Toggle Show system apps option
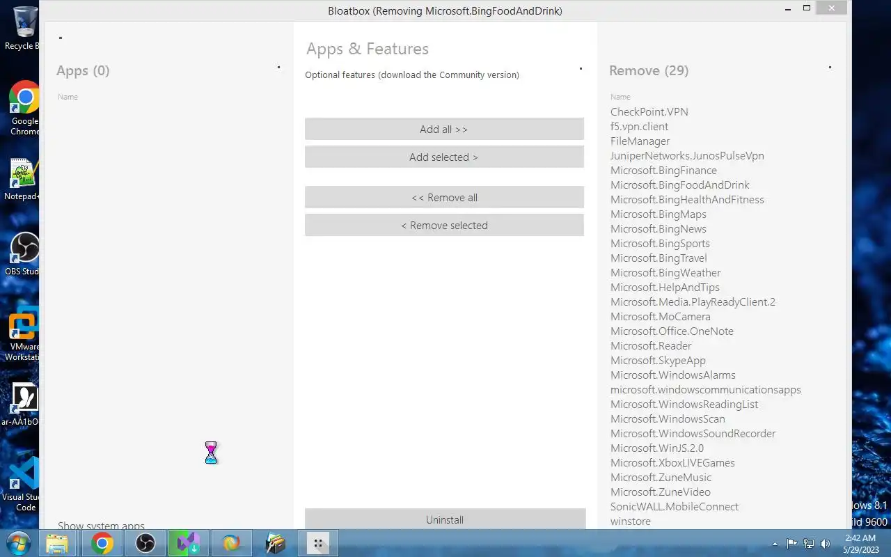This screenshot has height=557, width=891. pos(101,526)
